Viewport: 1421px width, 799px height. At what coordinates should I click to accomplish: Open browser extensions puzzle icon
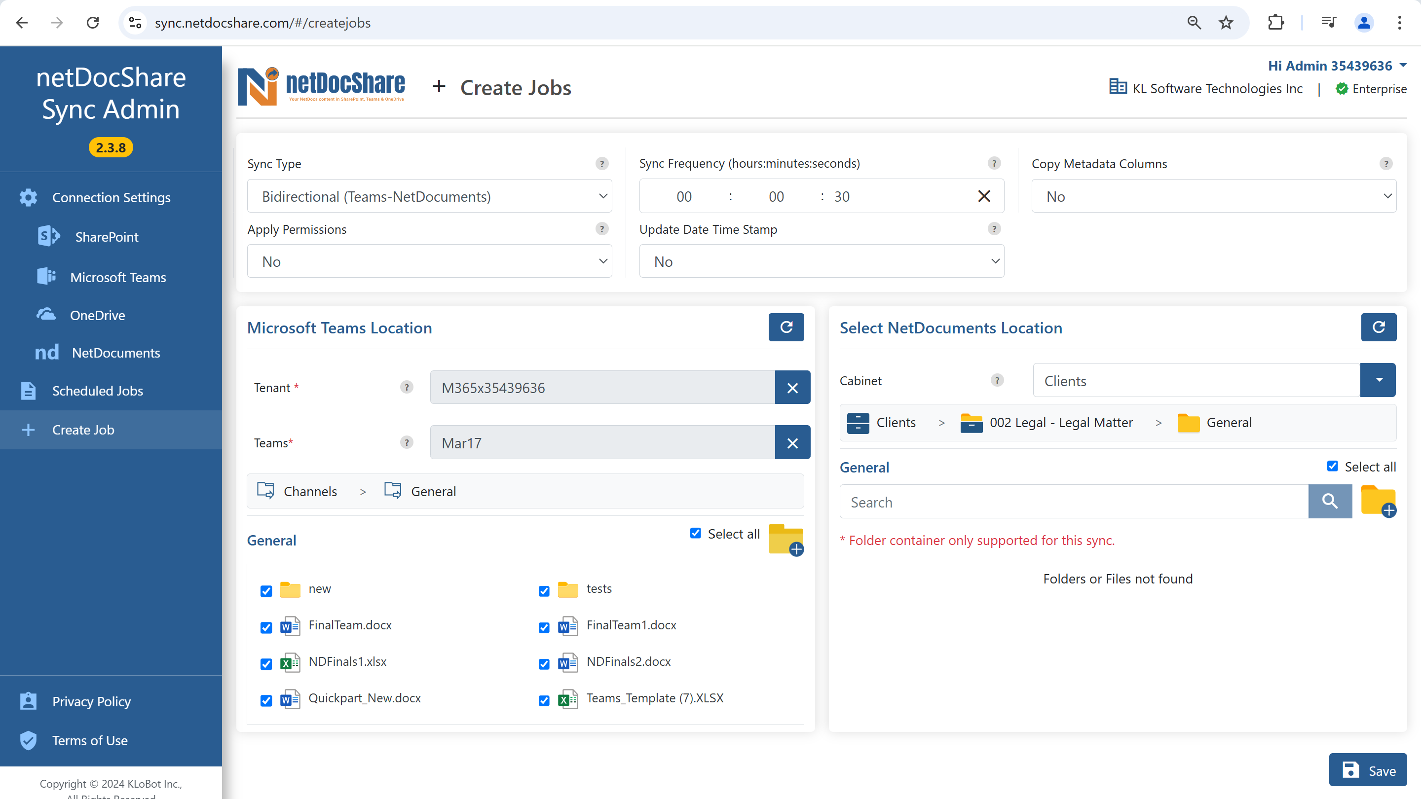coord(1275,23)
